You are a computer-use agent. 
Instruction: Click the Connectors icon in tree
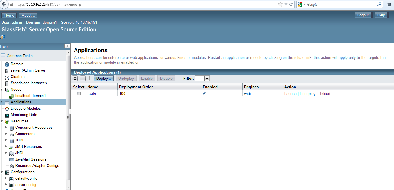point(12,134)
